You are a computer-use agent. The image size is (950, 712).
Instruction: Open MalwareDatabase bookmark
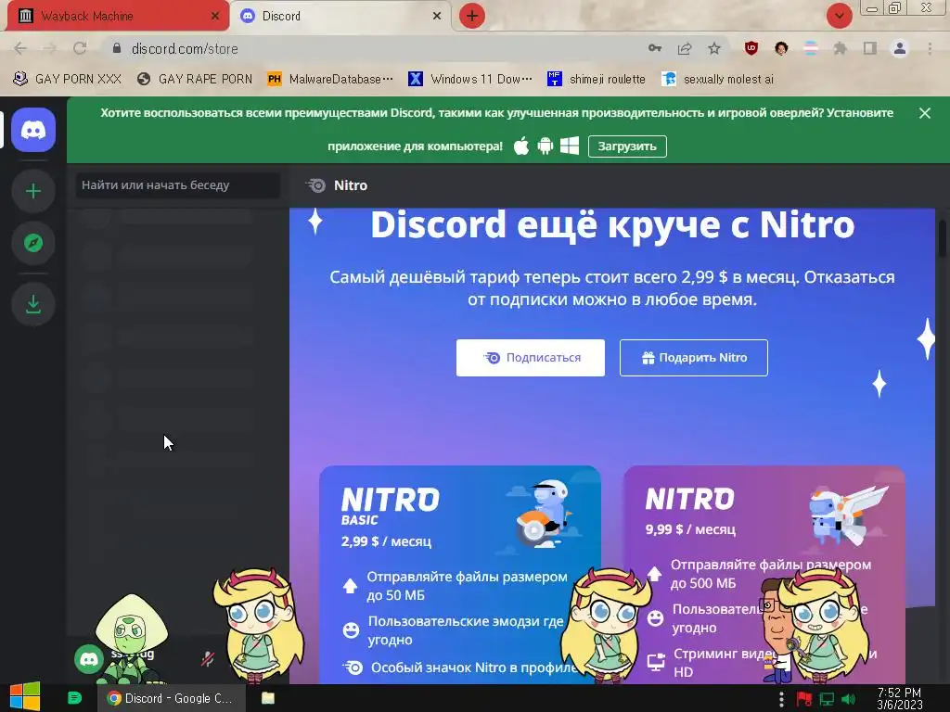(330, 80)
